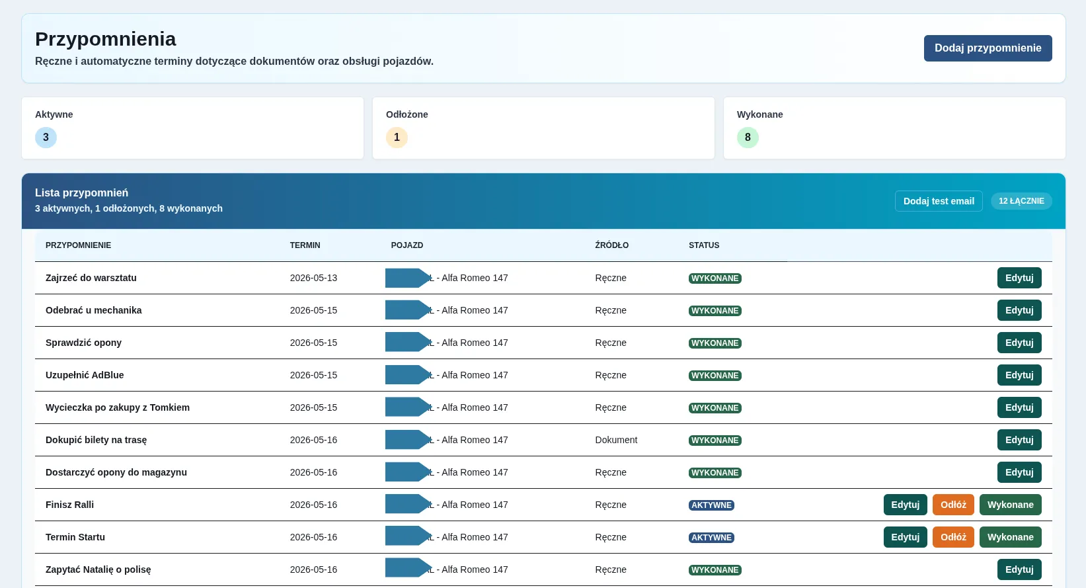Postpone the Termin Startu reminder with Odłóż
This screenshot has width=1086, height=588.
click(x=953, y=537)
